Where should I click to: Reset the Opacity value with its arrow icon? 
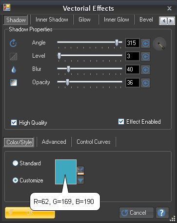click(x=145, y=83)
